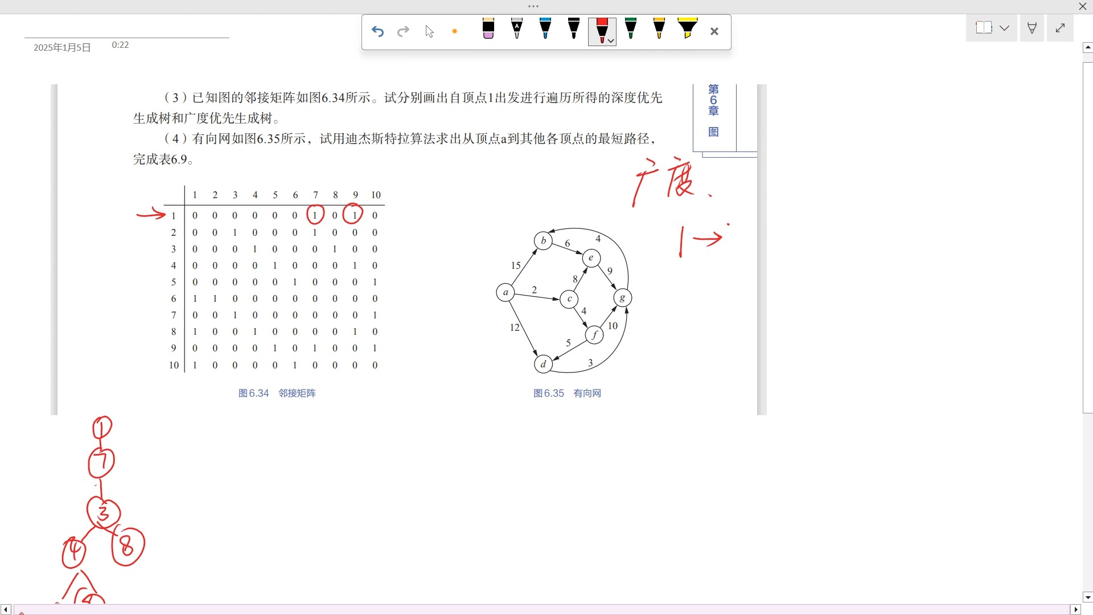
Task: Click the undo arrow in pen toolbar
Action: coord(377,31)
